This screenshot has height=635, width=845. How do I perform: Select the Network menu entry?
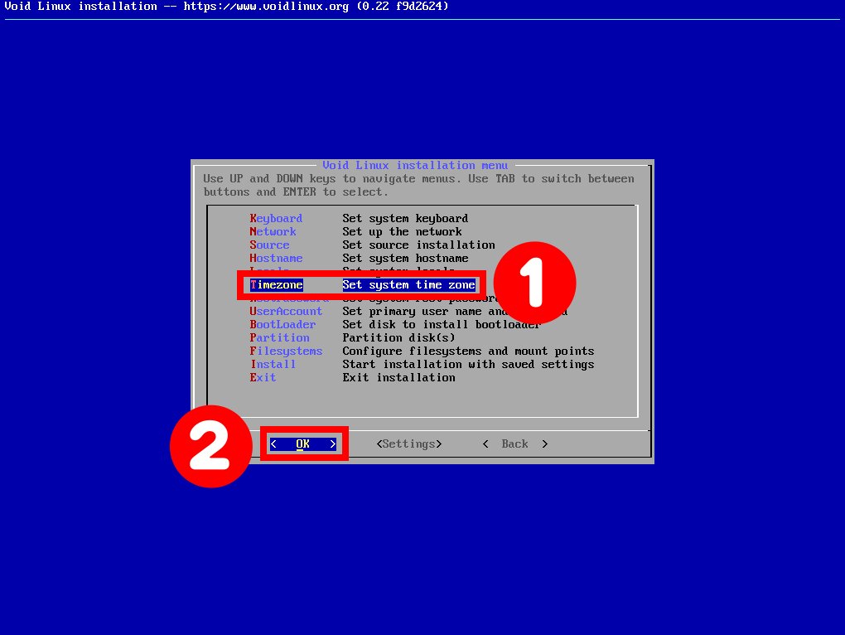click(x=273, y=232)
